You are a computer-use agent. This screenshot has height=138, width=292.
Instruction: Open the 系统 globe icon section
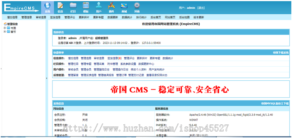(x=47, y=8)
